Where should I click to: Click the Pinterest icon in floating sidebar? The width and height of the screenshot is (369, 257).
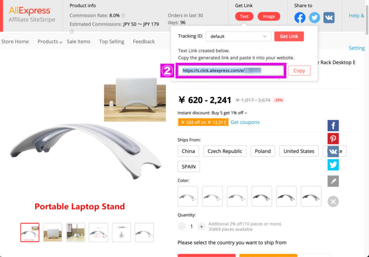[x=333, y=139]
